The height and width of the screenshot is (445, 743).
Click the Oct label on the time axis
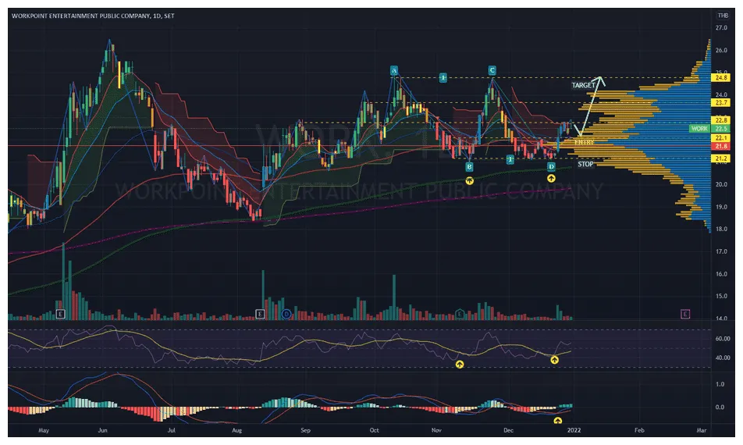375,430
